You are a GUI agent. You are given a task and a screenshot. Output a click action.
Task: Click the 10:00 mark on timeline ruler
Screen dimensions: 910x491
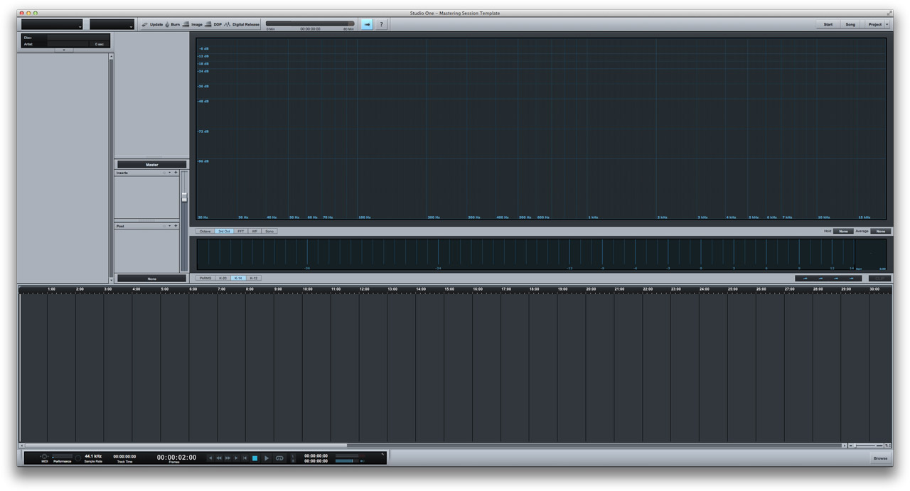pos(307,289)
